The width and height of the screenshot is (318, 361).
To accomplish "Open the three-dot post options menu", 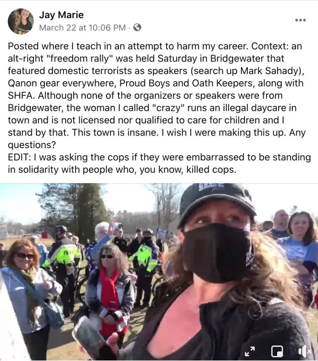I will point(300,20).
